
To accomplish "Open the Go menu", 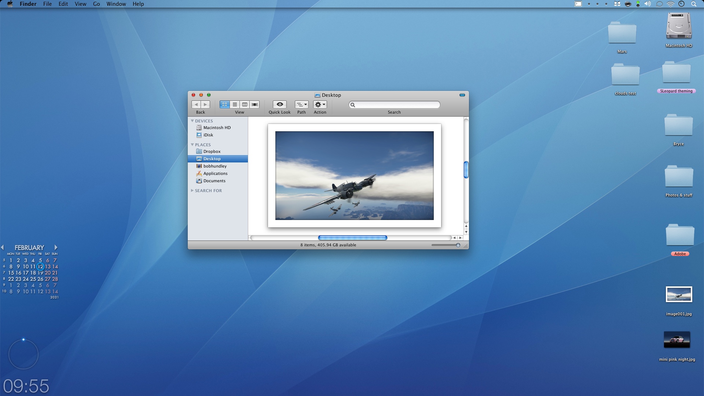I will click(96, 4).
